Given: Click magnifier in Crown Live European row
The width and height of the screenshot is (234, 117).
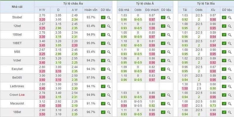Looking at the screenshot, I should 109,95.
